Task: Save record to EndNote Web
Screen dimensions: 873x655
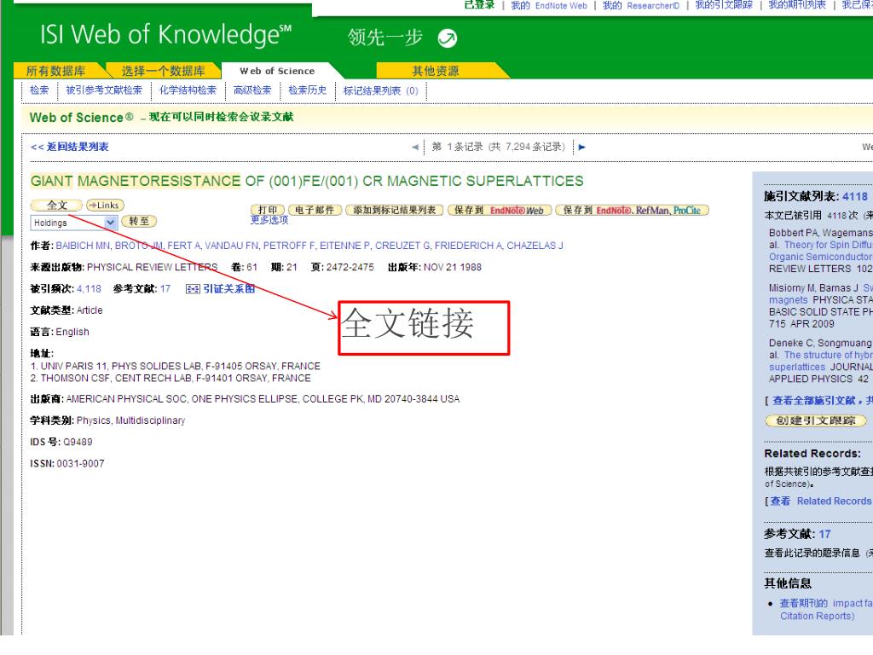Action: coord(500,210)
